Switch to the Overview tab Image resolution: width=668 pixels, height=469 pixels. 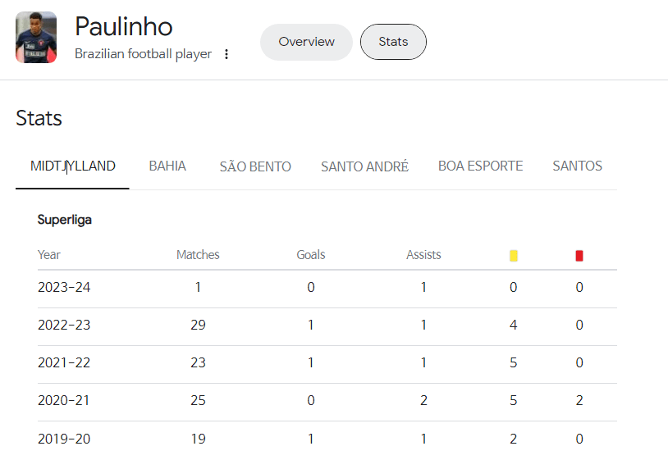coord(306,42)
